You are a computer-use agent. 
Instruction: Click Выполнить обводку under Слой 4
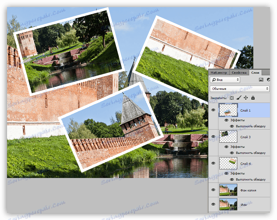(251, 180)
